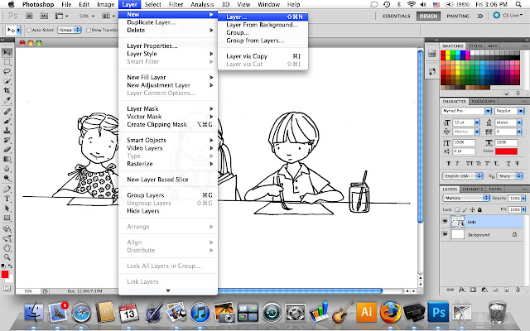Open the Sharp anti-aliasing dropdown
The height and width of the screenshot is (331, 530).
[510, 176]
